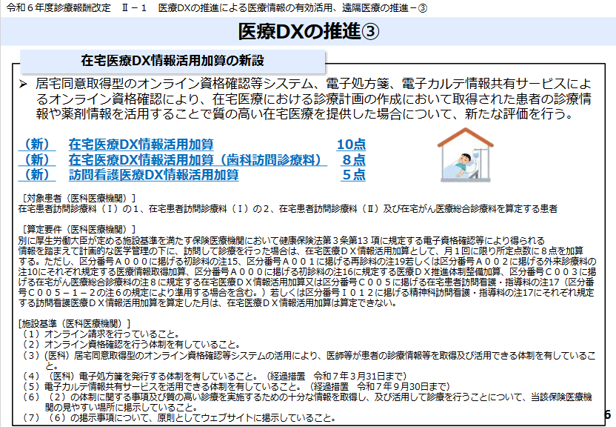Click the page number 6 in the corner
The width and height of the screenshot is (616, 427).
point(607,414)
